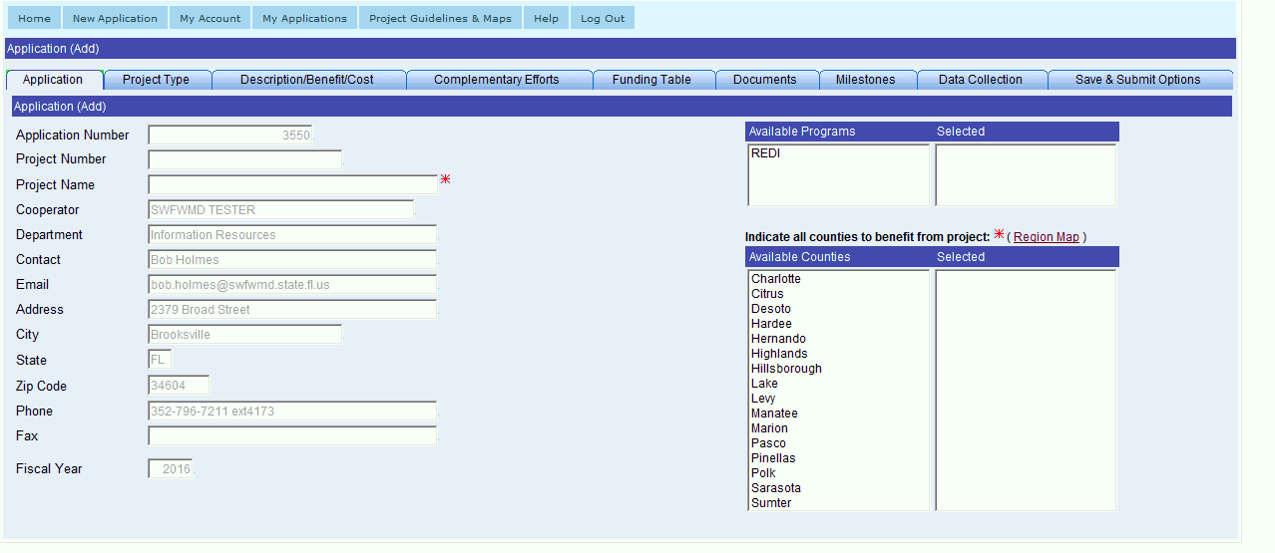
Task: Switch to the Funding Table tab
Action: [651, 80]
